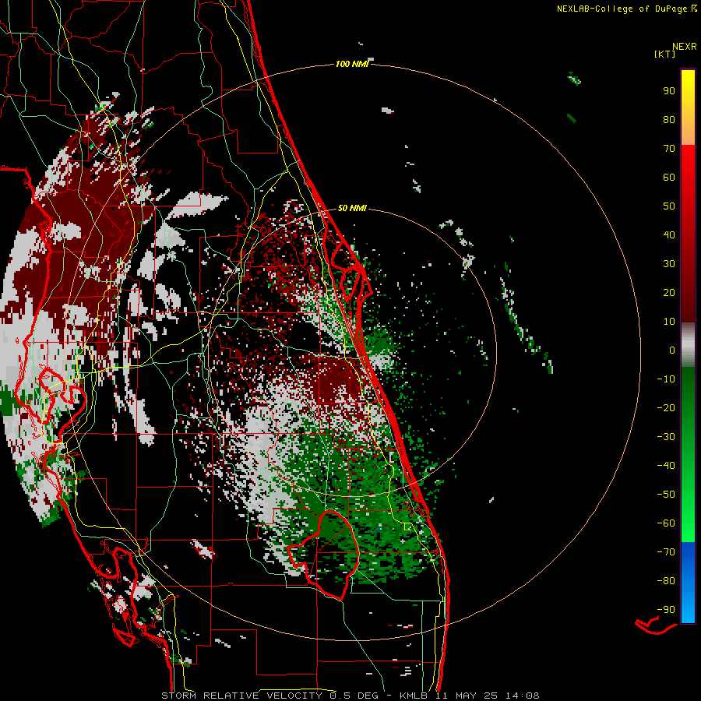The height and width of the screenshot is (701, 701).
Task: Click the 60 value on the velocity scale
Action: point(669,177)
